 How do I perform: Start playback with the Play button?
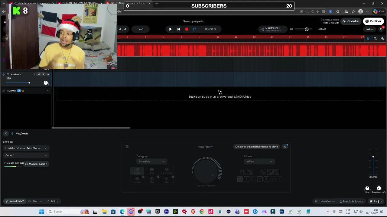[170, 29]
